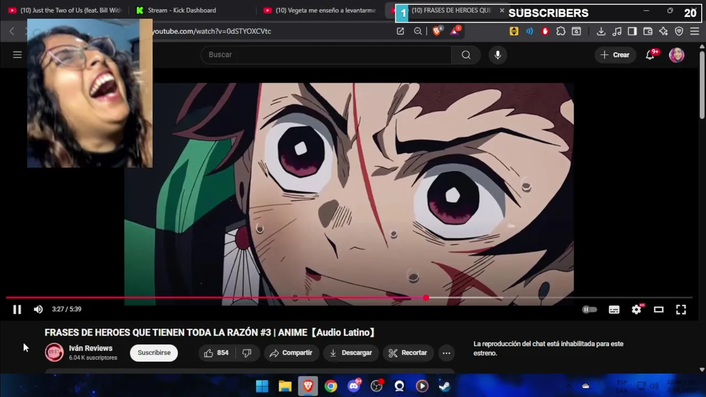This screenshot has height=397, width=706.
Task: Dislike the video
Action: 247,353
